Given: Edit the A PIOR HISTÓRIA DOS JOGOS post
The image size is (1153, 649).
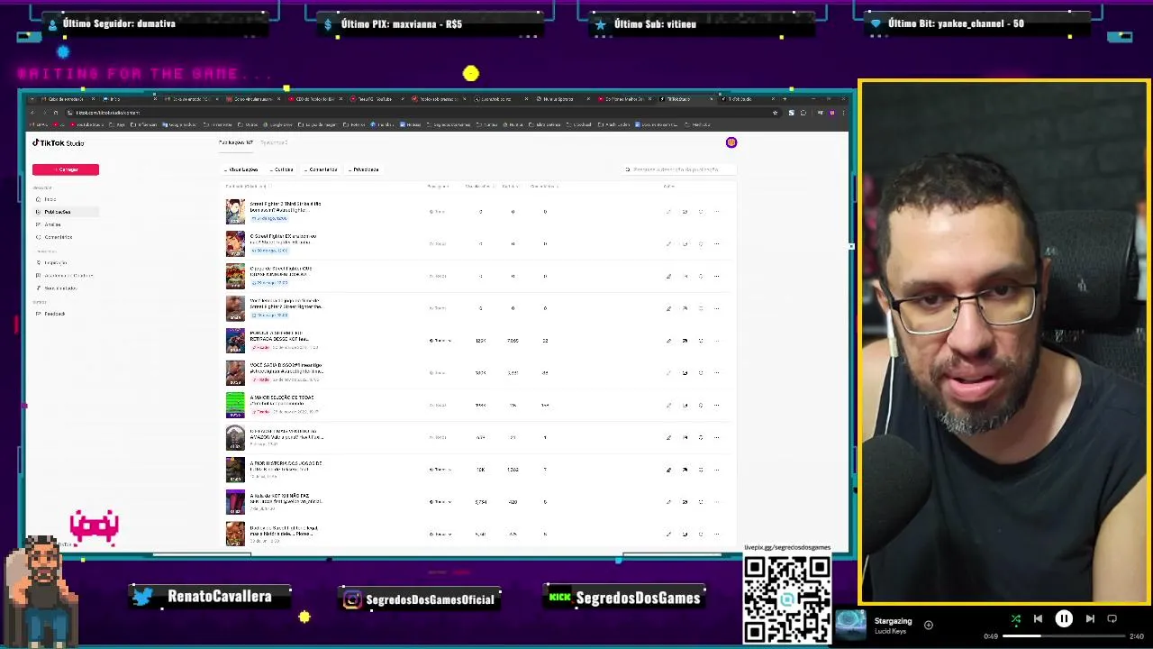Looking at the screenshot, I should [x=668, y=470].
